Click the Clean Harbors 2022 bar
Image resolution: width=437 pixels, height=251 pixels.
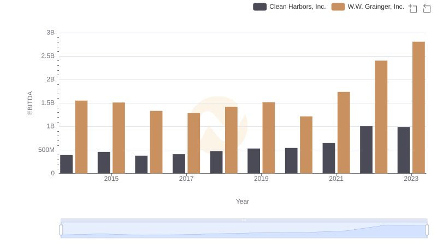coord(366,150)
